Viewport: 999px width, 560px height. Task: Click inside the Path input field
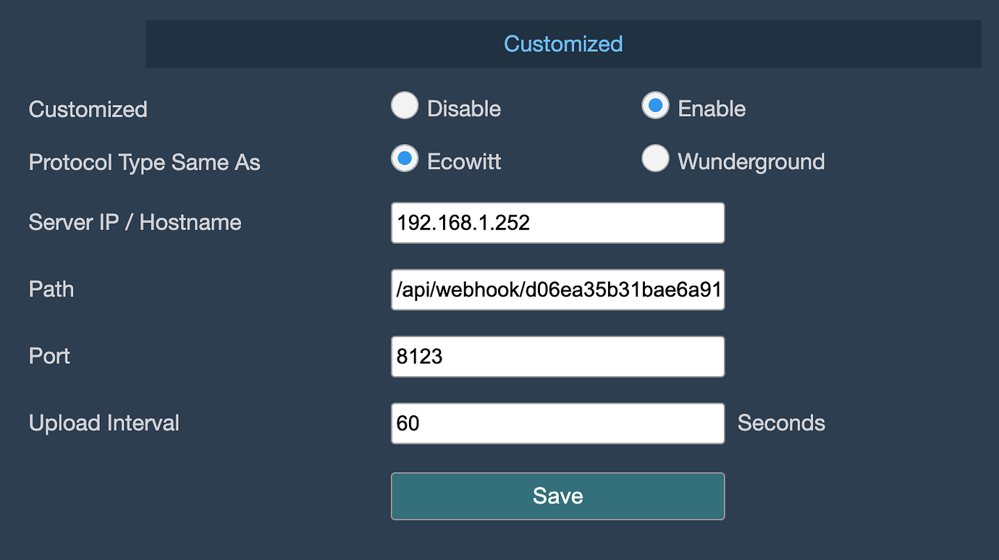557,289
